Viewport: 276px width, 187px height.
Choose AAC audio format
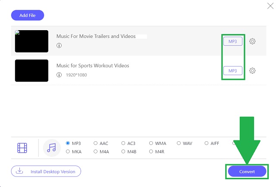coord(95,143)
